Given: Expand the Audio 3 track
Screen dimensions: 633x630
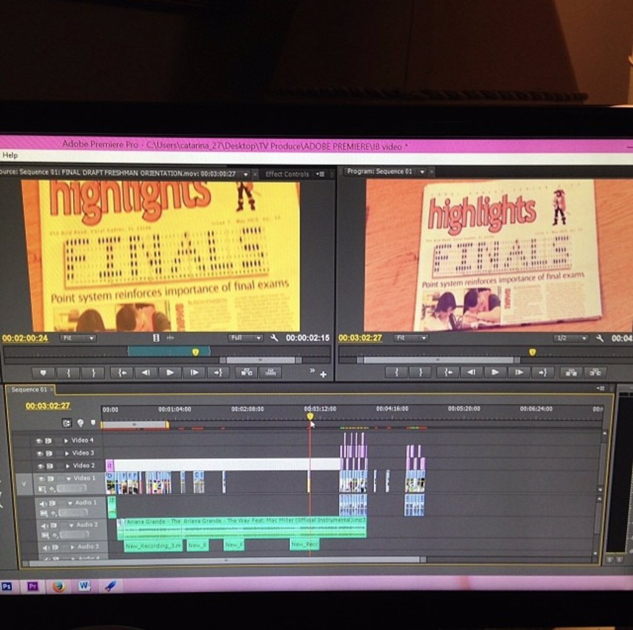Looking at the screenshot, I should 72,546.
